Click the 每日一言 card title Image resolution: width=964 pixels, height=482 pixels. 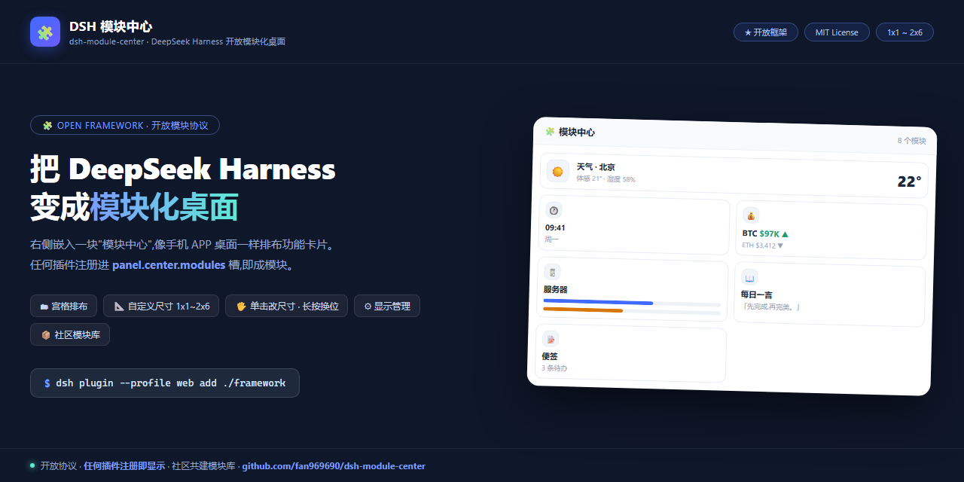click(756, 294)
